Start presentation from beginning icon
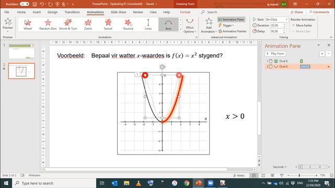 click(57, 4)
